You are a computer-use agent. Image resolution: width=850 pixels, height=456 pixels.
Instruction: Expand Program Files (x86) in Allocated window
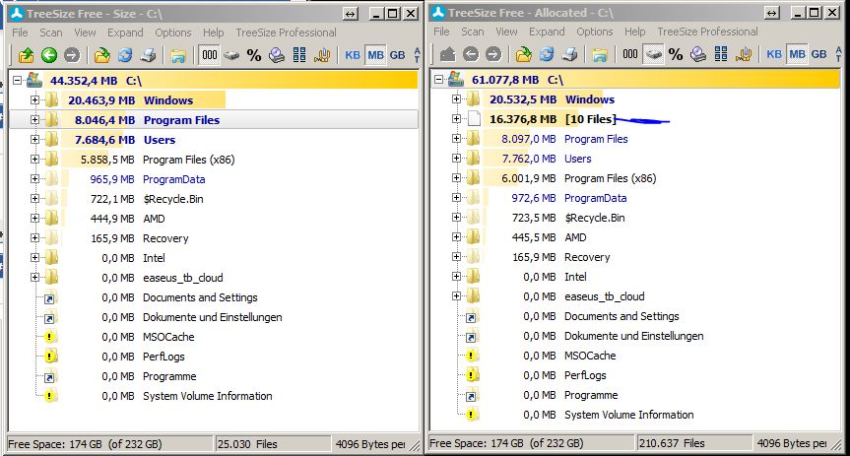(456, 178)
